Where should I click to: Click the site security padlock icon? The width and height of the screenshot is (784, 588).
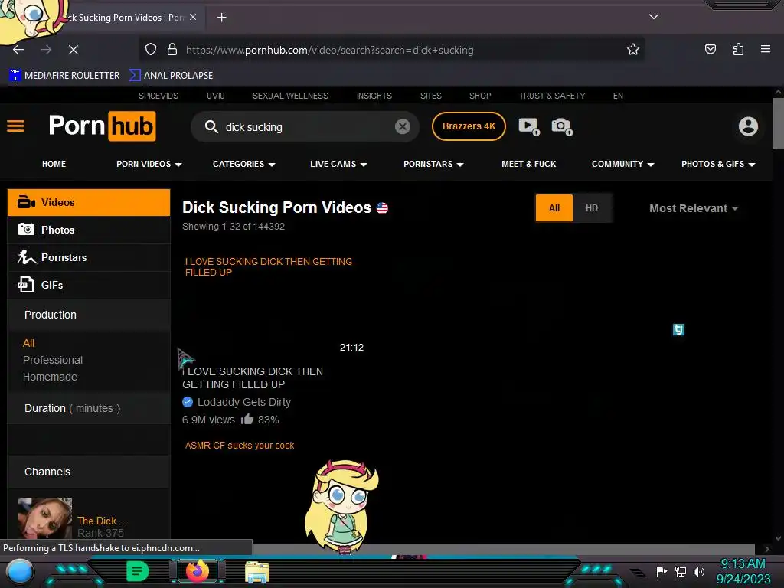click(x=172, y=50)
